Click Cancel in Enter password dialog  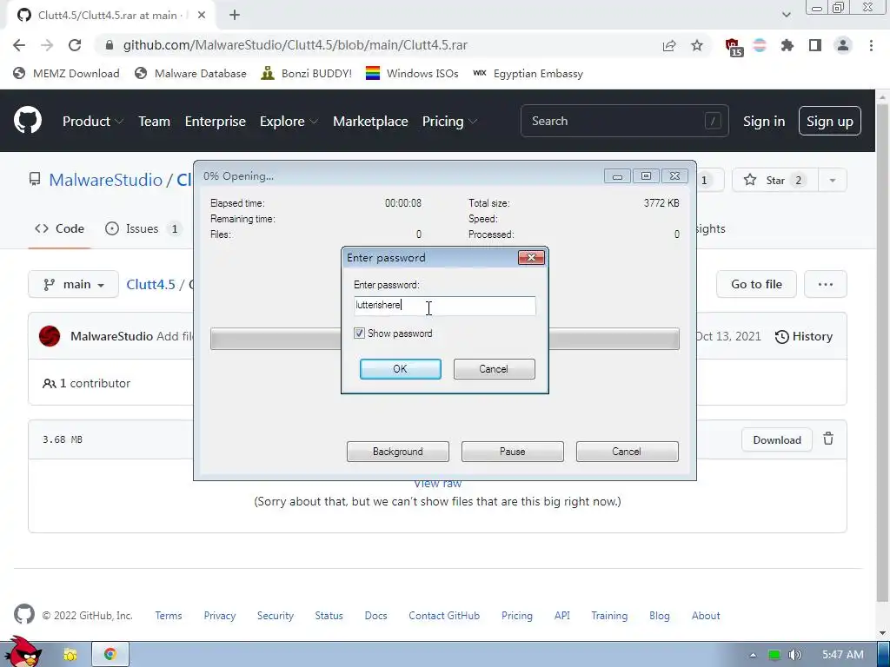point(494,368)
